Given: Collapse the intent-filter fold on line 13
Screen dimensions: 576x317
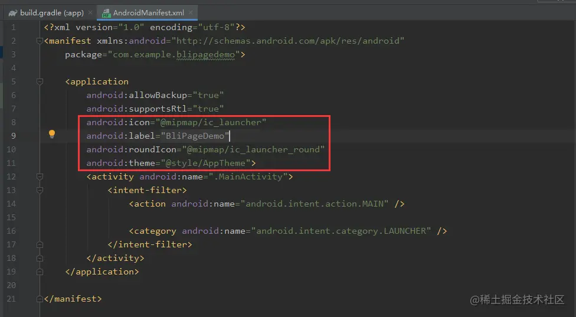Looking at the screenshot, I should point(40,190).
